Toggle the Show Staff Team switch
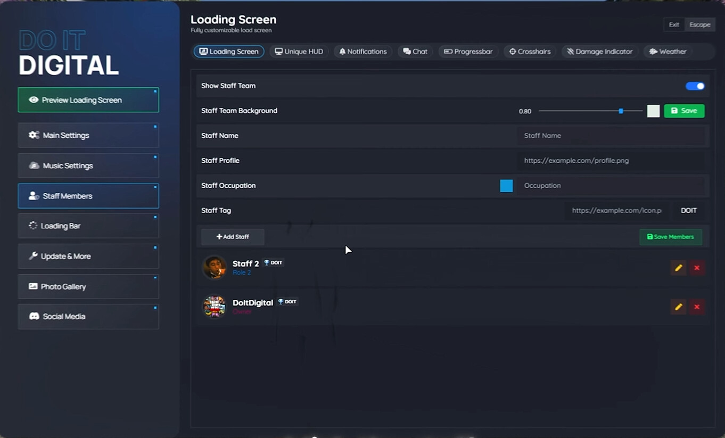The image size is (725, 438). coord(695,86)
